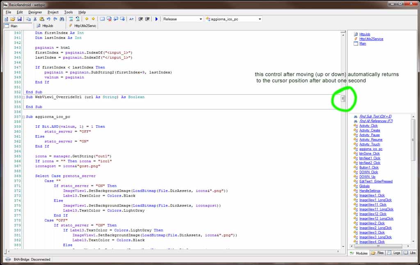Jump to ImageView4_Click sub link
The width and height of the screenshot is (420, 265).
coord(372,242)
